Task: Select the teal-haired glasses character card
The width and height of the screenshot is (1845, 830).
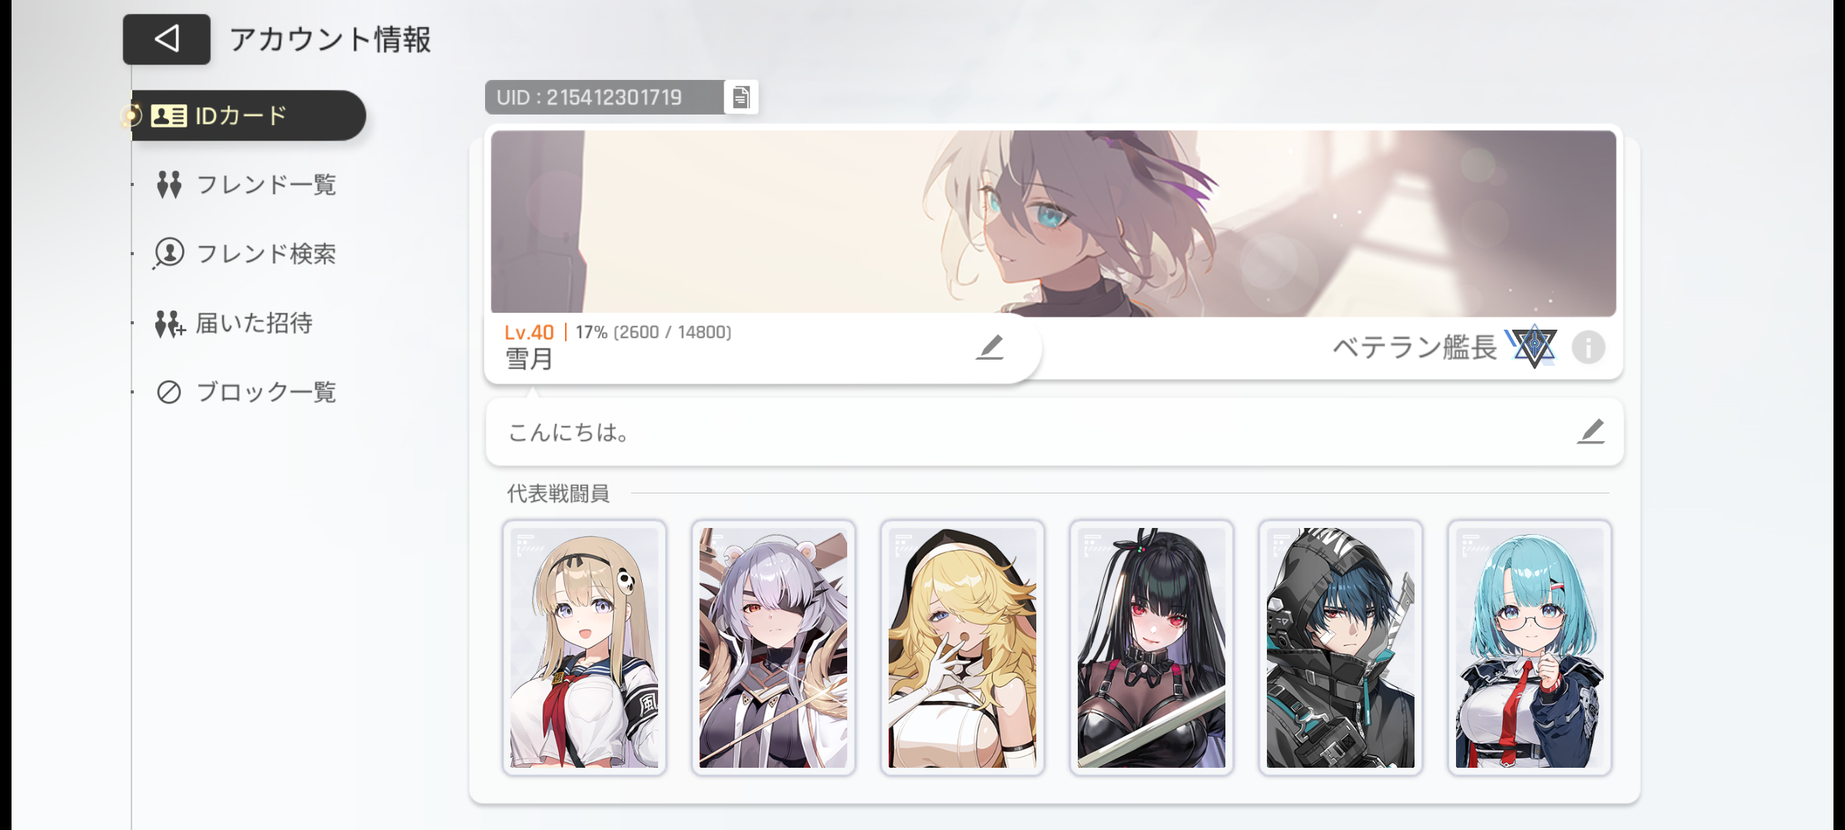Action: 1530,647
